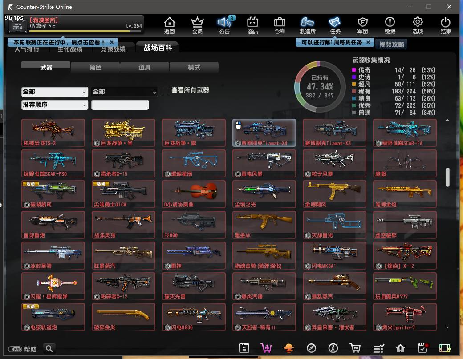The image size is (463, 359).
Task: Open the first 全部 category dropdown
Action: pos(55,92)
